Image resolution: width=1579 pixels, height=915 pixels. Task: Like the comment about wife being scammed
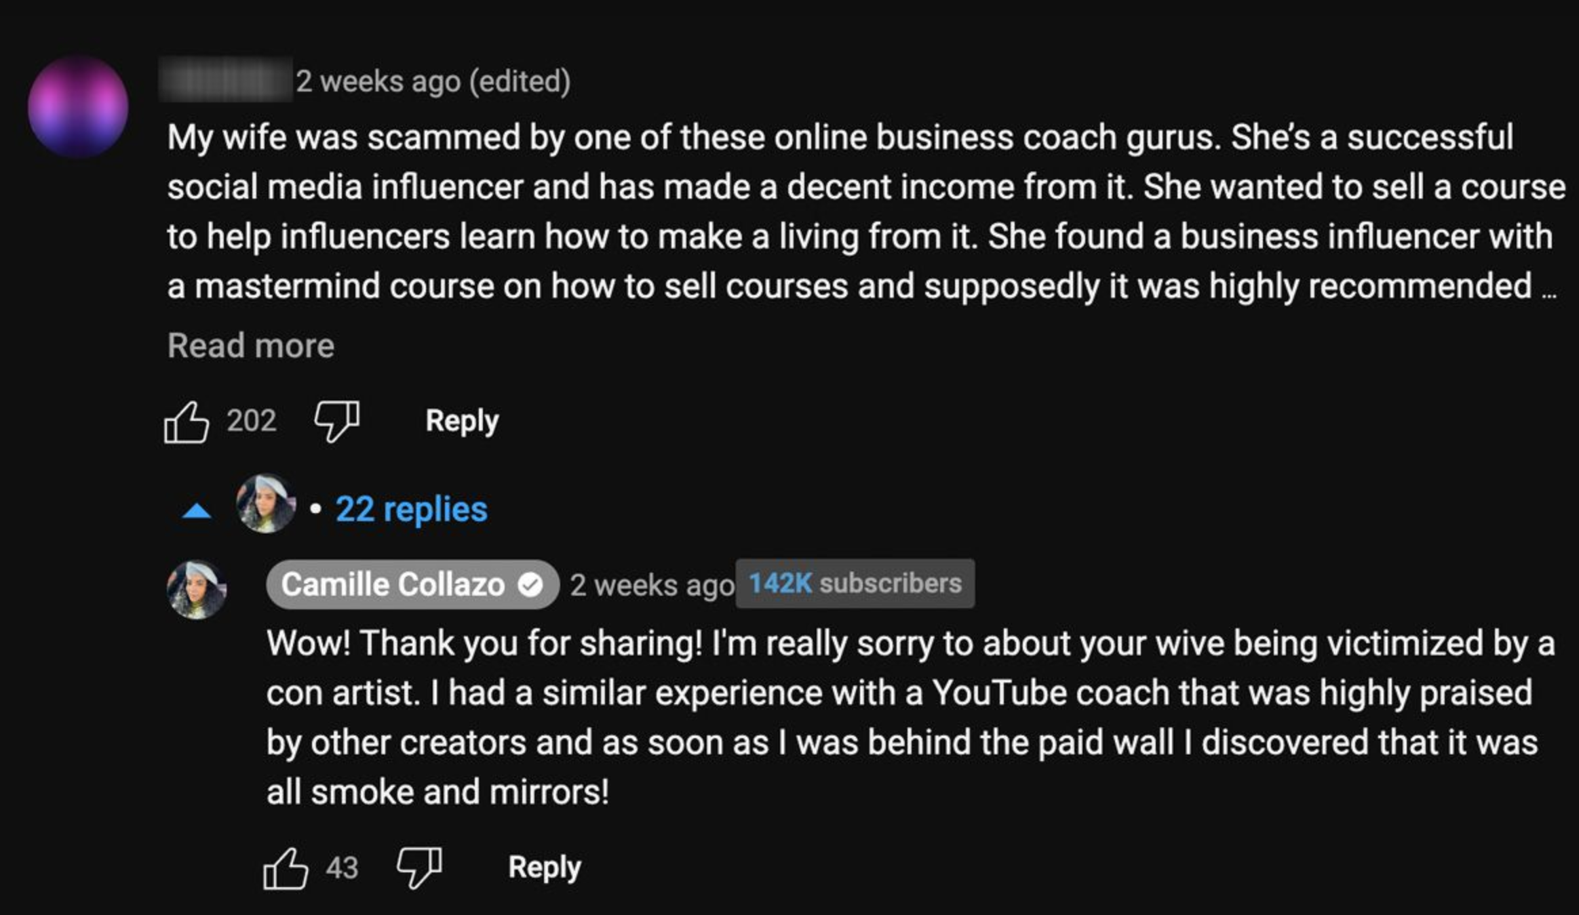point(187,422)
